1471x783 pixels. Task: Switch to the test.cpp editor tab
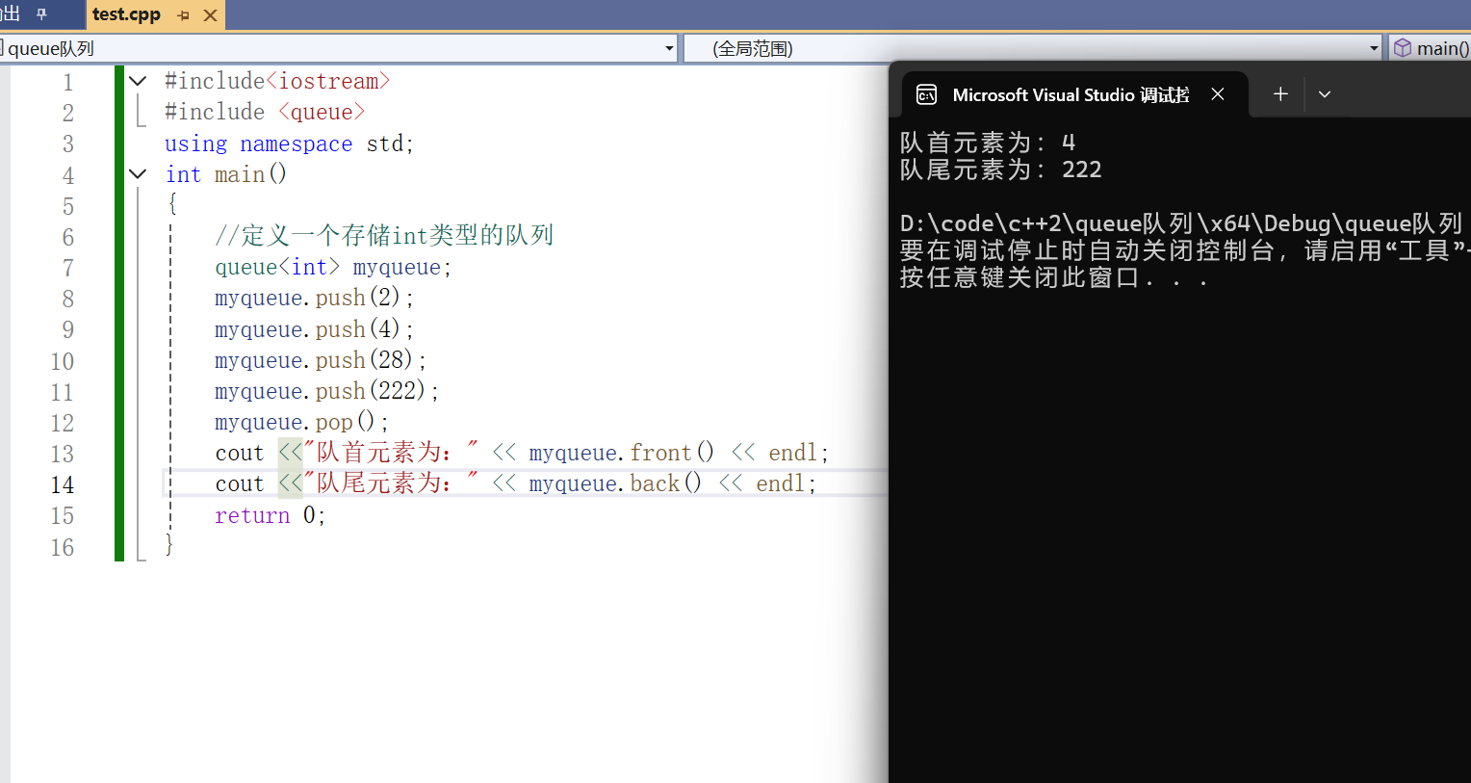(126, 14)
